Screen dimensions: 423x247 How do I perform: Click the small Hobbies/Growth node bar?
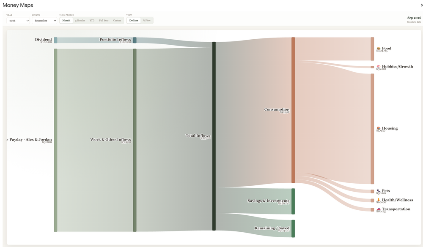(x=372, y=67)
